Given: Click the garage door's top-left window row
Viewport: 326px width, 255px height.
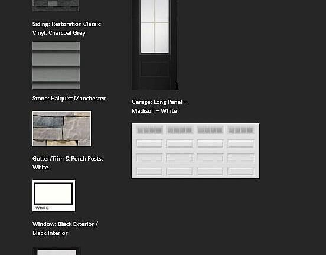Looking at the screenshot, I should pos(149,130).
